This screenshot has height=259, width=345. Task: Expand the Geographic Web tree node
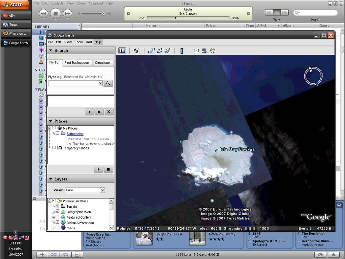pyautogui.click(x=53, y=212)
